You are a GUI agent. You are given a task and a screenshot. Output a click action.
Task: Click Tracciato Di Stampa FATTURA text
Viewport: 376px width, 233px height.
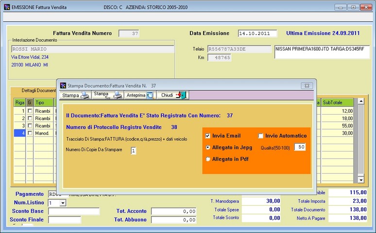[127, 139]
